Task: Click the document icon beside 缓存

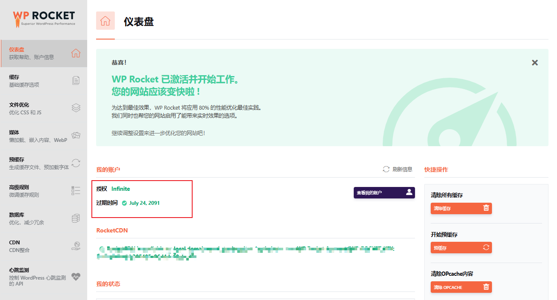Action: [76, 80]
